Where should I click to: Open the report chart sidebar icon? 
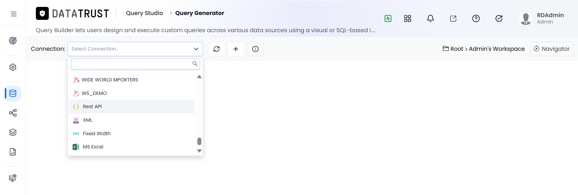[x=13, y=152]
